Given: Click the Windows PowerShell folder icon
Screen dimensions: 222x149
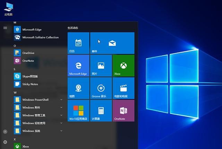Looking at the screenshot, I should 17,100.
